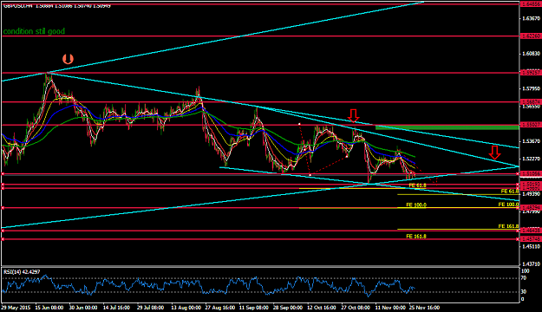Image resolution: width=542 pixels, height=312 pixels.
Task: Click the 1.48294 red price tag
Action: click(x=531, y=208)
